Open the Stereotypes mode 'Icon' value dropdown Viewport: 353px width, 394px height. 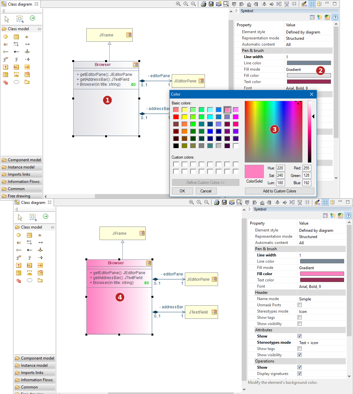pyautogui.click(x=321, y=312)
